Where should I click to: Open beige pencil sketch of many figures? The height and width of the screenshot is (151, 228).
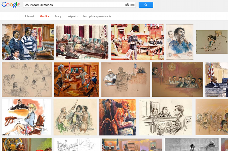click(x=27, y=80)
